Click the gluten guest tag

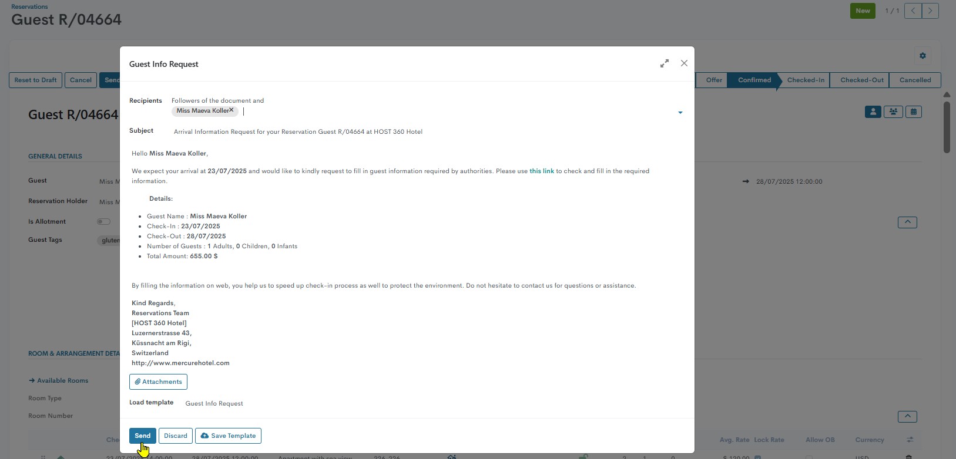pos(109,240)
